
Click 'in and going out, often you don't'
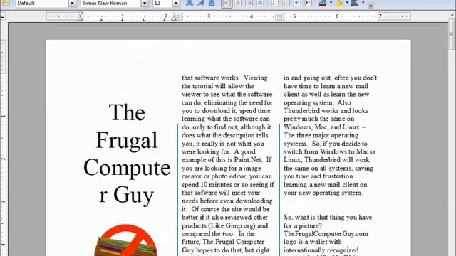pos(331,78)
